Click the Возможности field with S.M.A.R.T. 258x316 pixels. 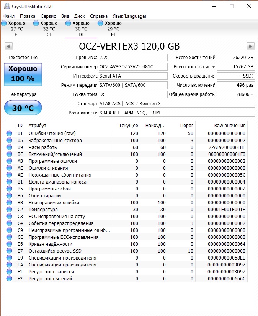pos(176,113)
